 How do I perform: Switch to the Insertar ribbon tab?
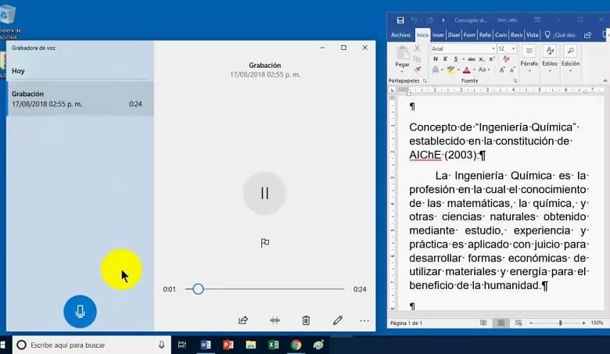[438, 35]
